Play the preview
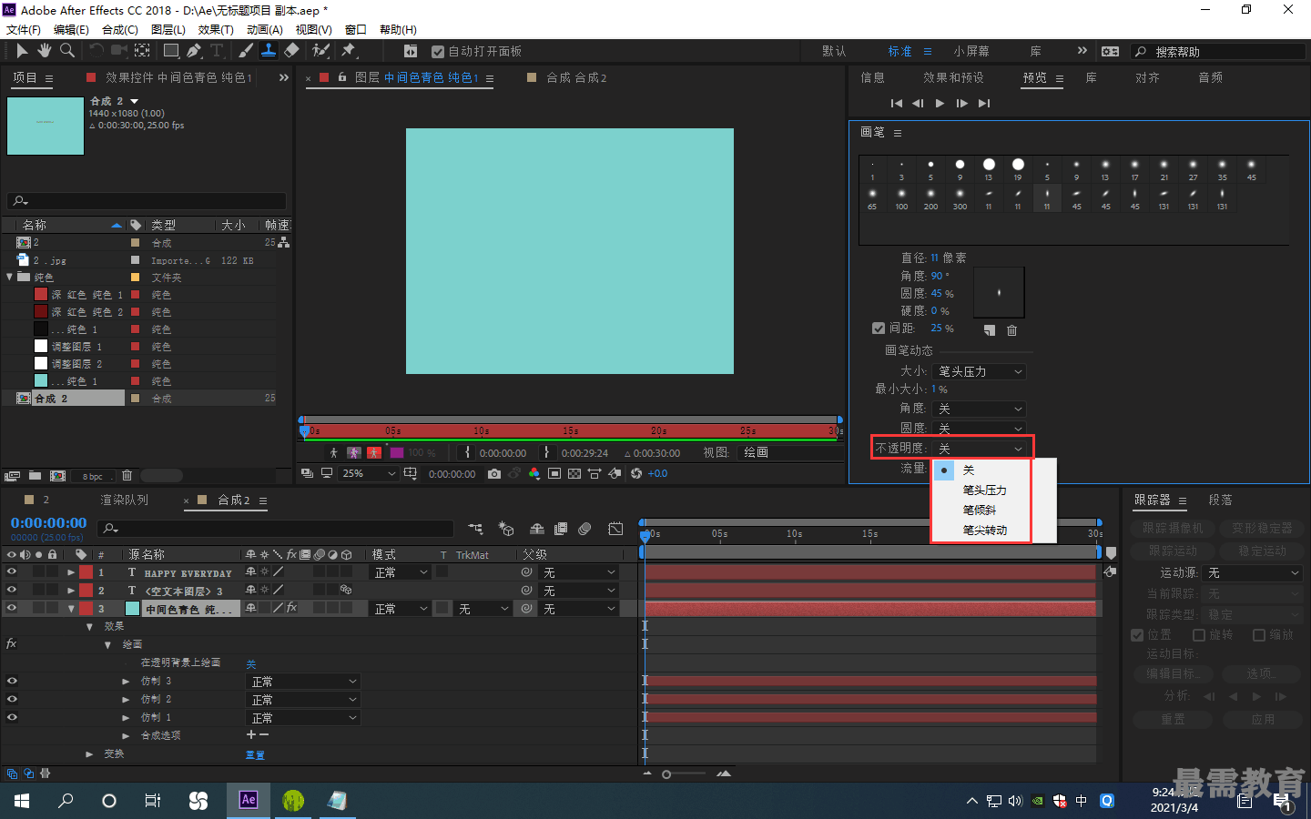The height and width of the screenshot is (819, 1311). [x=940, y=103]
